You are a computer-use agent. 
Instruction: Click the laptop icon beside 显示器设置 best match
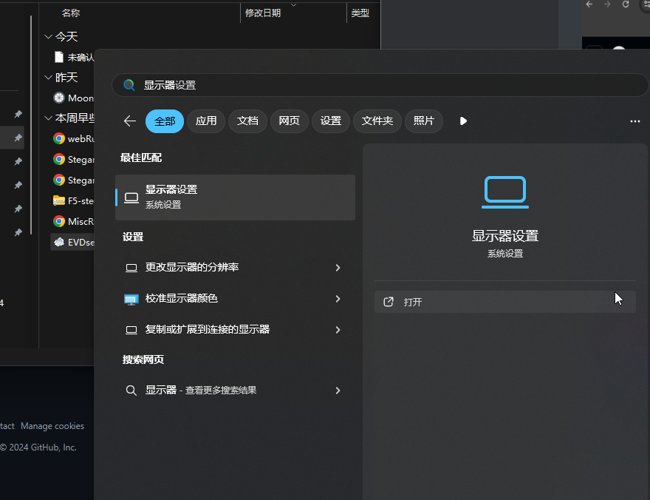(131, 198)
